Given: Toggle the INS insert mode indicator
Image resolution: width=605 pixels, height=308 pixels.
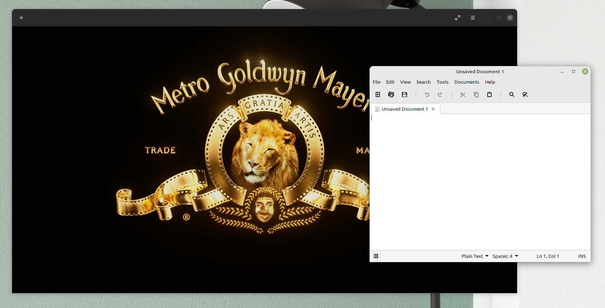Looking at the screenshot, I should click(582, 256).
